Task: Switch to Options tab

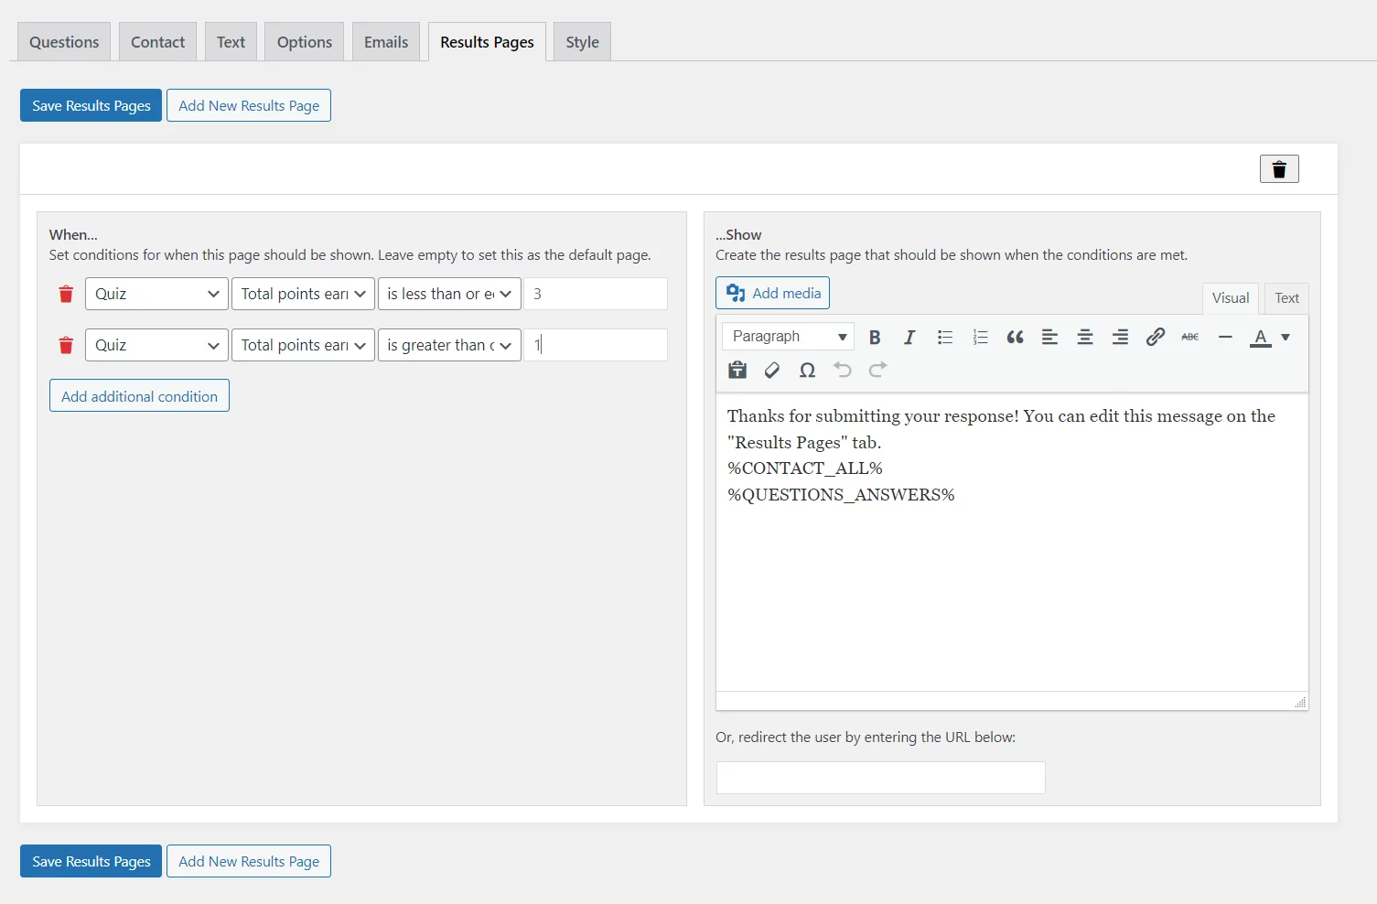Action: [305, 42]
